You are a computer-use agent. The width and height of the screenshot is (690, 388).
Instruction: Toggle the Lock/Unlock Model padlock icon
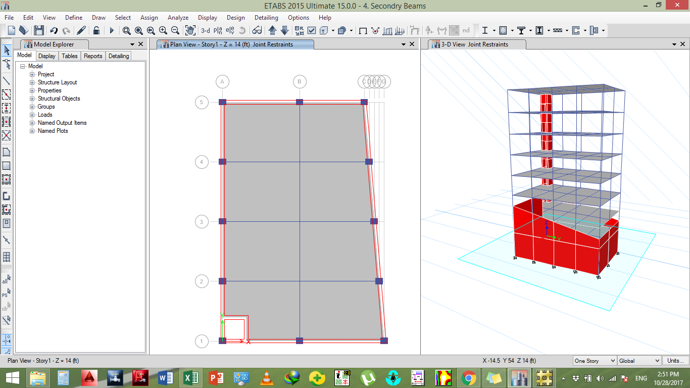[x=96, y=30]
